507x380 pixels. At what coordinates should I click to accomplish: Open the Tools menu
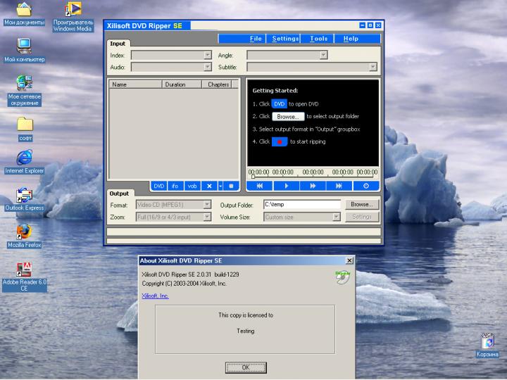[x=318, y=39]
